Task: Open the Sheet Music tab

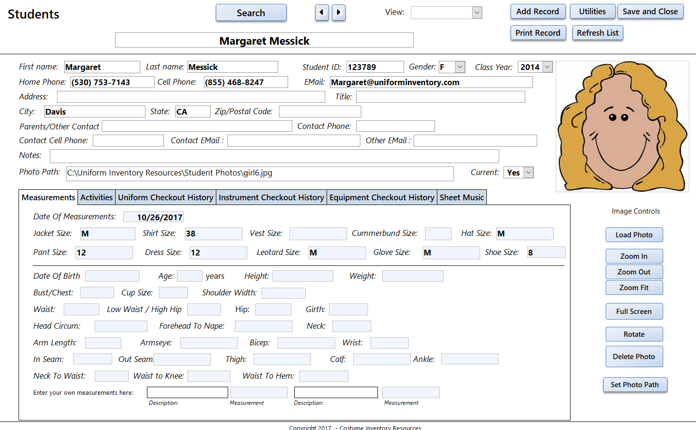Action: pyautogui.click(x=462, y=197)
